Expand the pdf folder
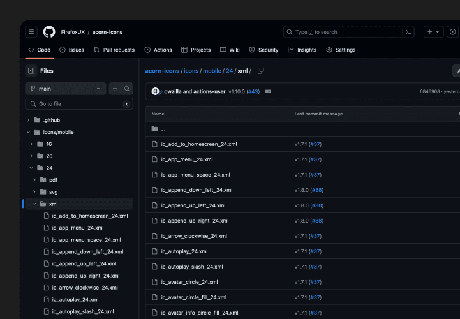This screenshot has height=319, width=460. (34, 180)
